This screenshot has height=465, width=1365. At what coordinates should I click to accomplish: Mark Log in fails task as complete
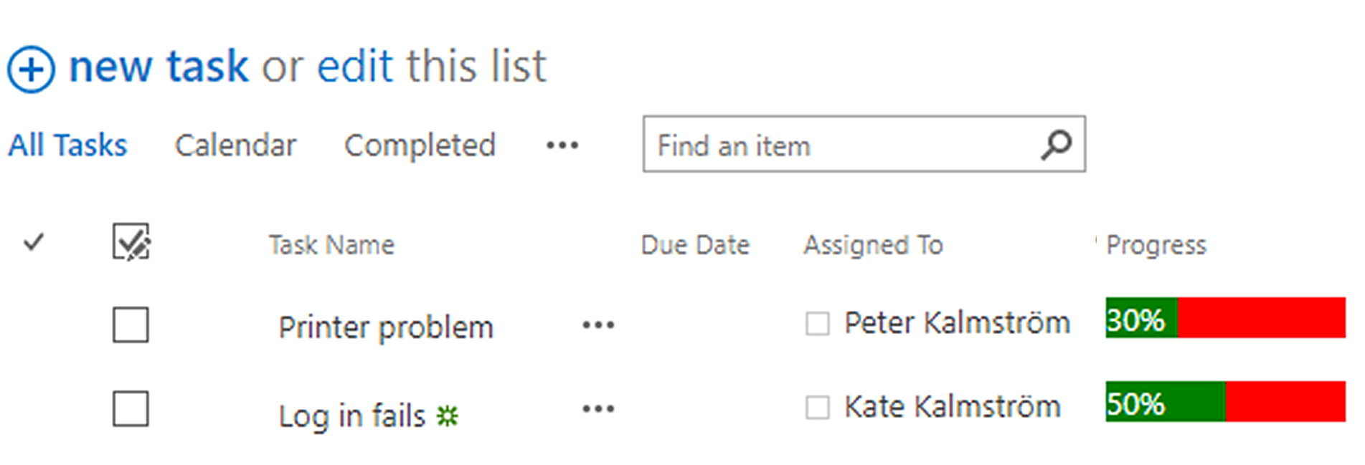[x=131, y=408]
